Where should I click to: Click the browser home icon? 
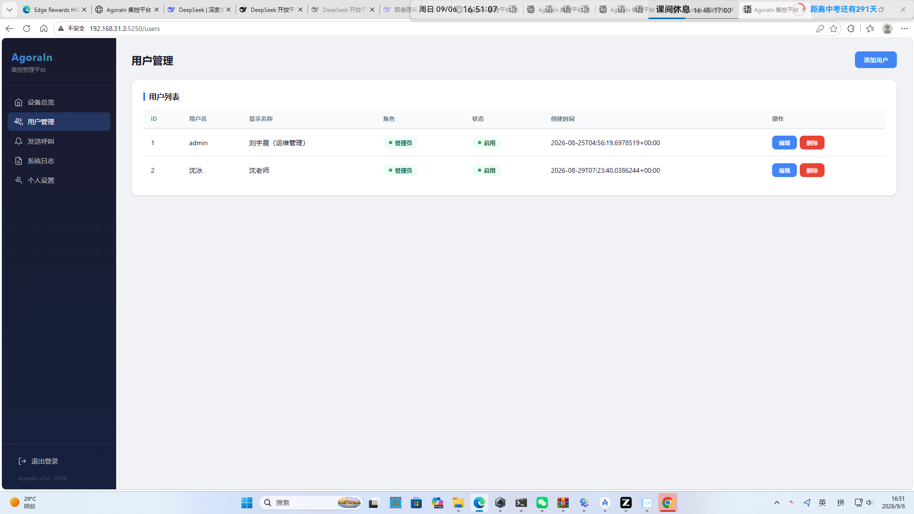point(44,29)
